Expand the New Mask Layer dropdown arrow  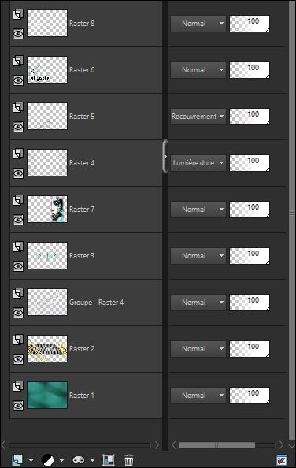[x=92, y=460]
